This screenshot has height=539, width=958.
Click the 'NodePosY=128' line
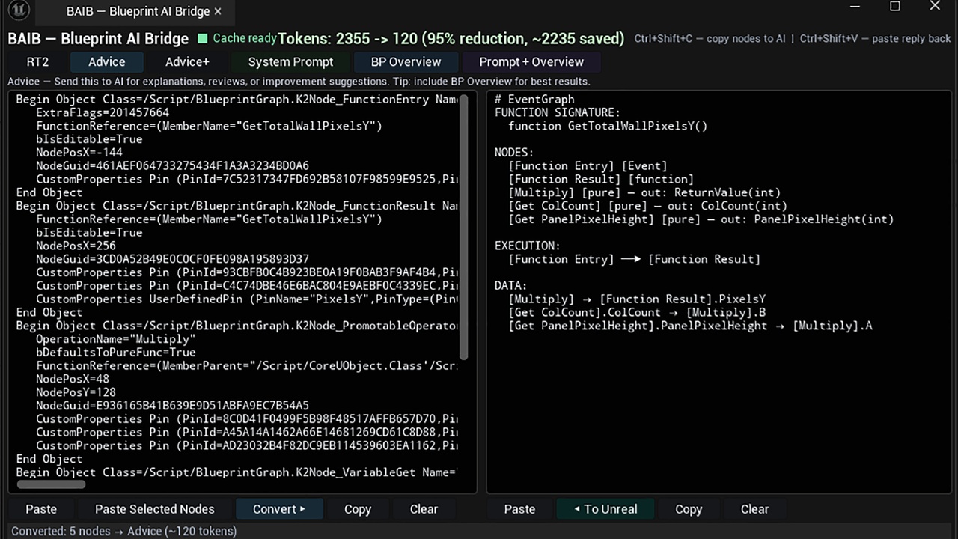coord(76,392)
